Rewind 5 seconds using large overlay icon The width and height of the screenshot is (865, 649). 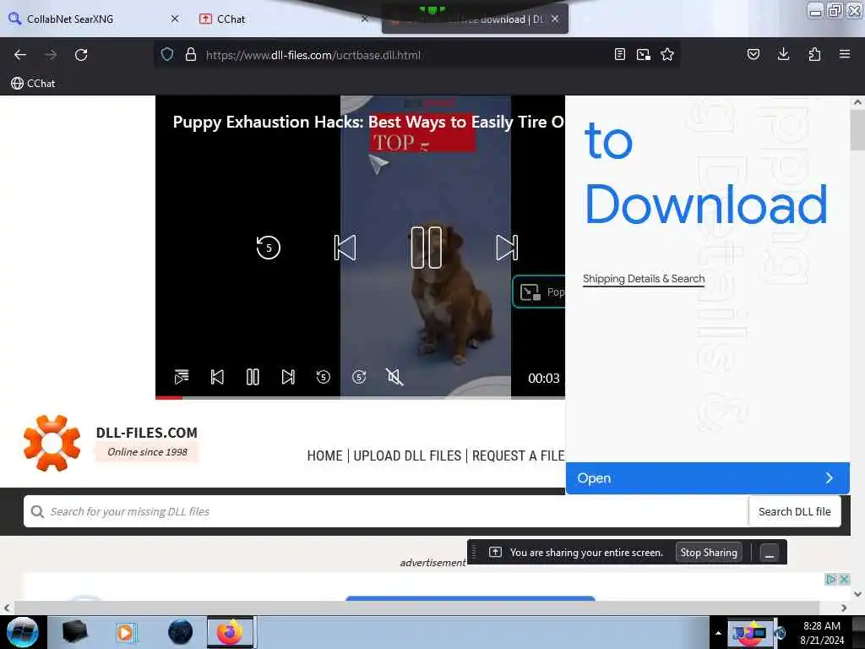268,248
